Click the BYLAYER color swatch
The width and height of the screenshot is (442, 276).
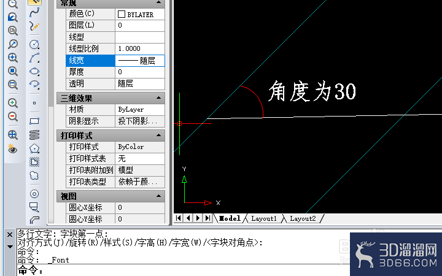122,14
